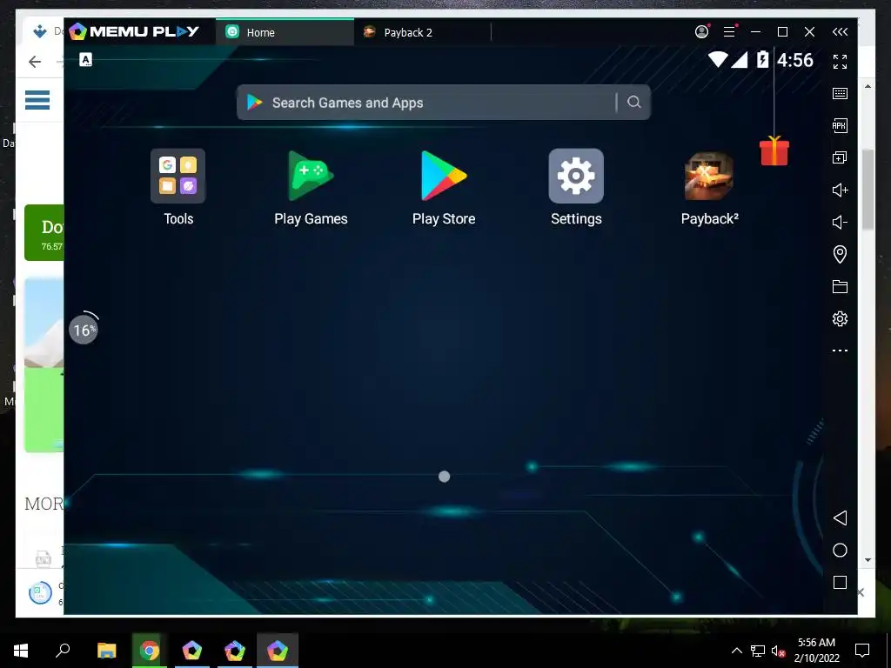Click the home screen page indicator dot
891x668 pixels.
pyautogui.click(x=445, y=477)
